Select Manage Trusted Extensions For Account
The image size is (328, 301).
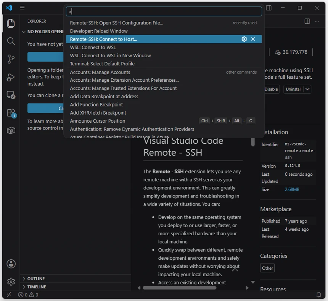pos(164,88)
